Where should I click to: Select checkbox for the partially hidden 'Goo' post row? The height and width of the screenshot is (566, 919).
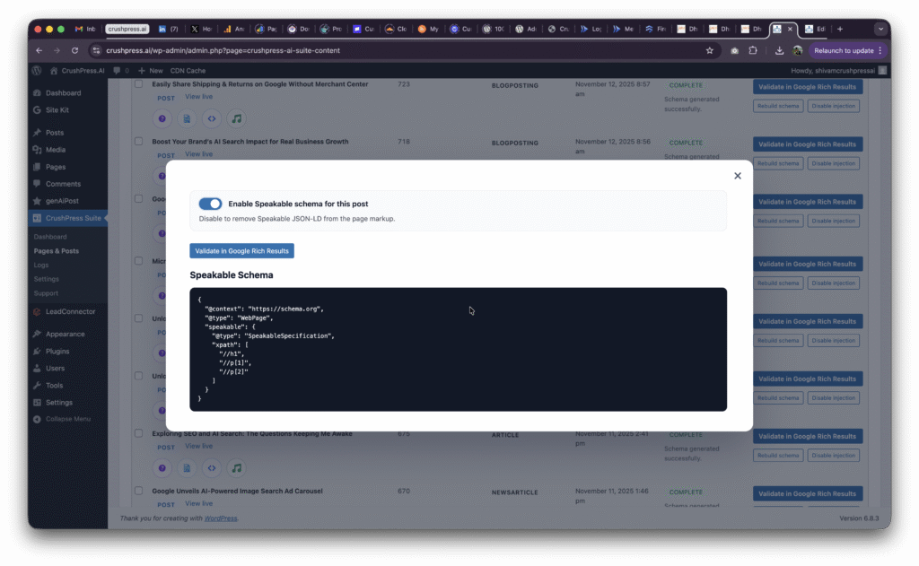tap(138, 198)
